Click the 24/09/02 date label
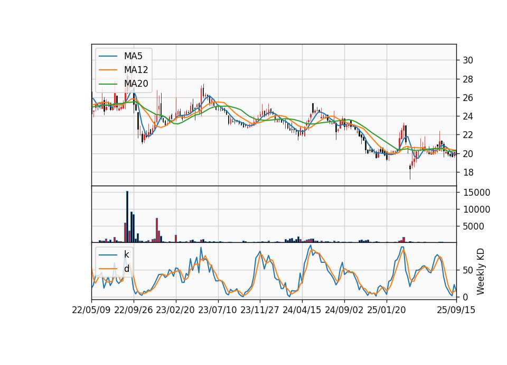 tap(344, 310)
